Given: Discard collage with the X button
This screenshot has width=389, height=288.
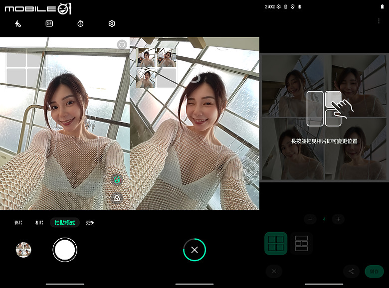Looking at the screenshot, I should pyautogui.click(x=274, y=272).
